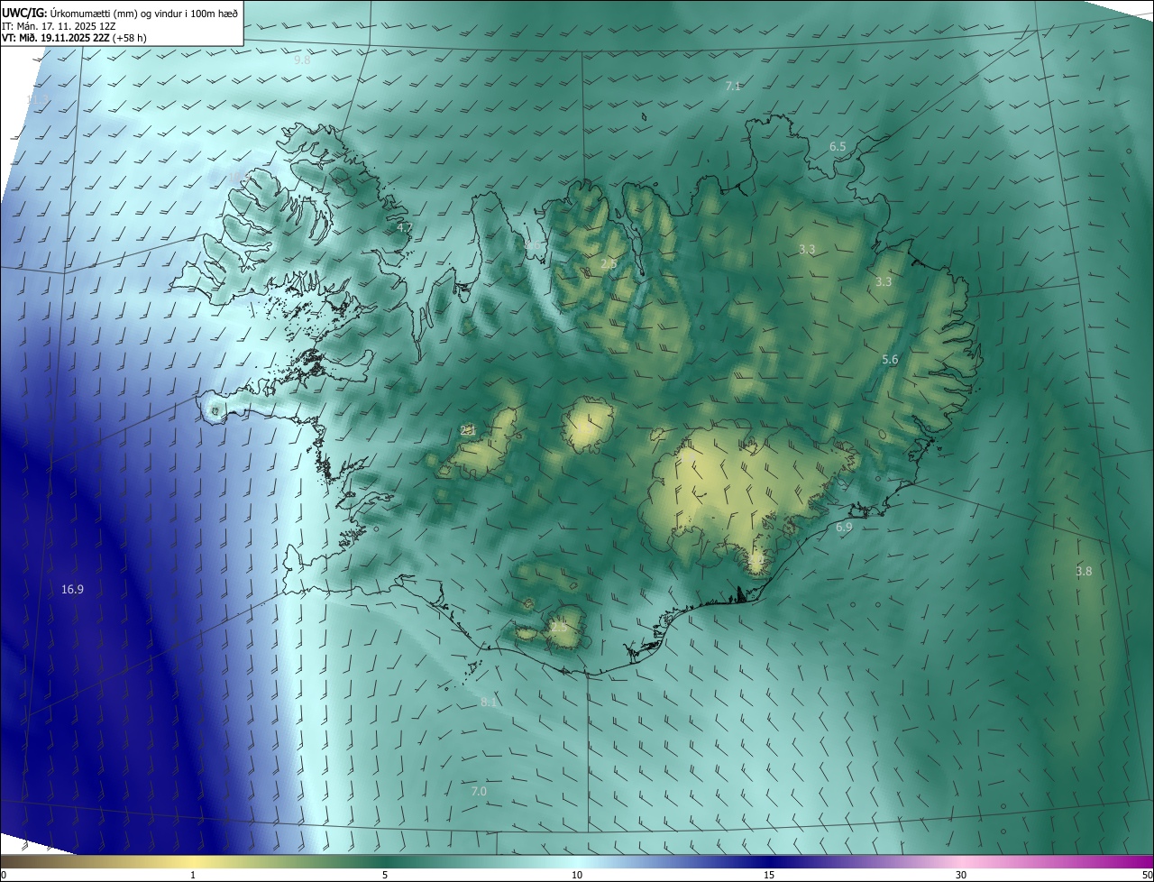Click the 30 tick on the color scale

tap(961, 876)
